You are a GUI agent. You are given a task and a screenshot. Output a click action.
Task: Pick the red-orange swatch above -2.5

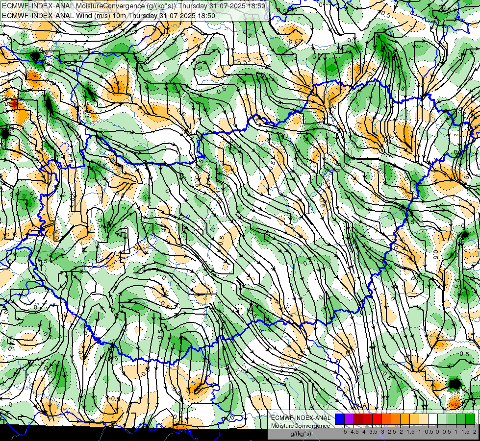(x=386, y=419)
